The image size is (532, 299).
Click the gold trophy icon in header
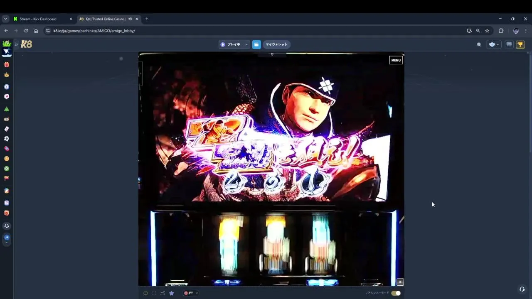click(520, 44)
